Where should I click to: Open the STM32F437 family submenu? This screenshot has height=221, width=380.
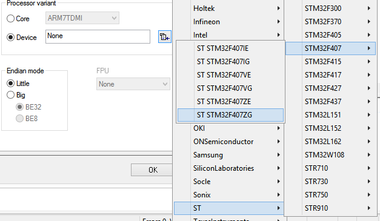[x=330, y=102]
